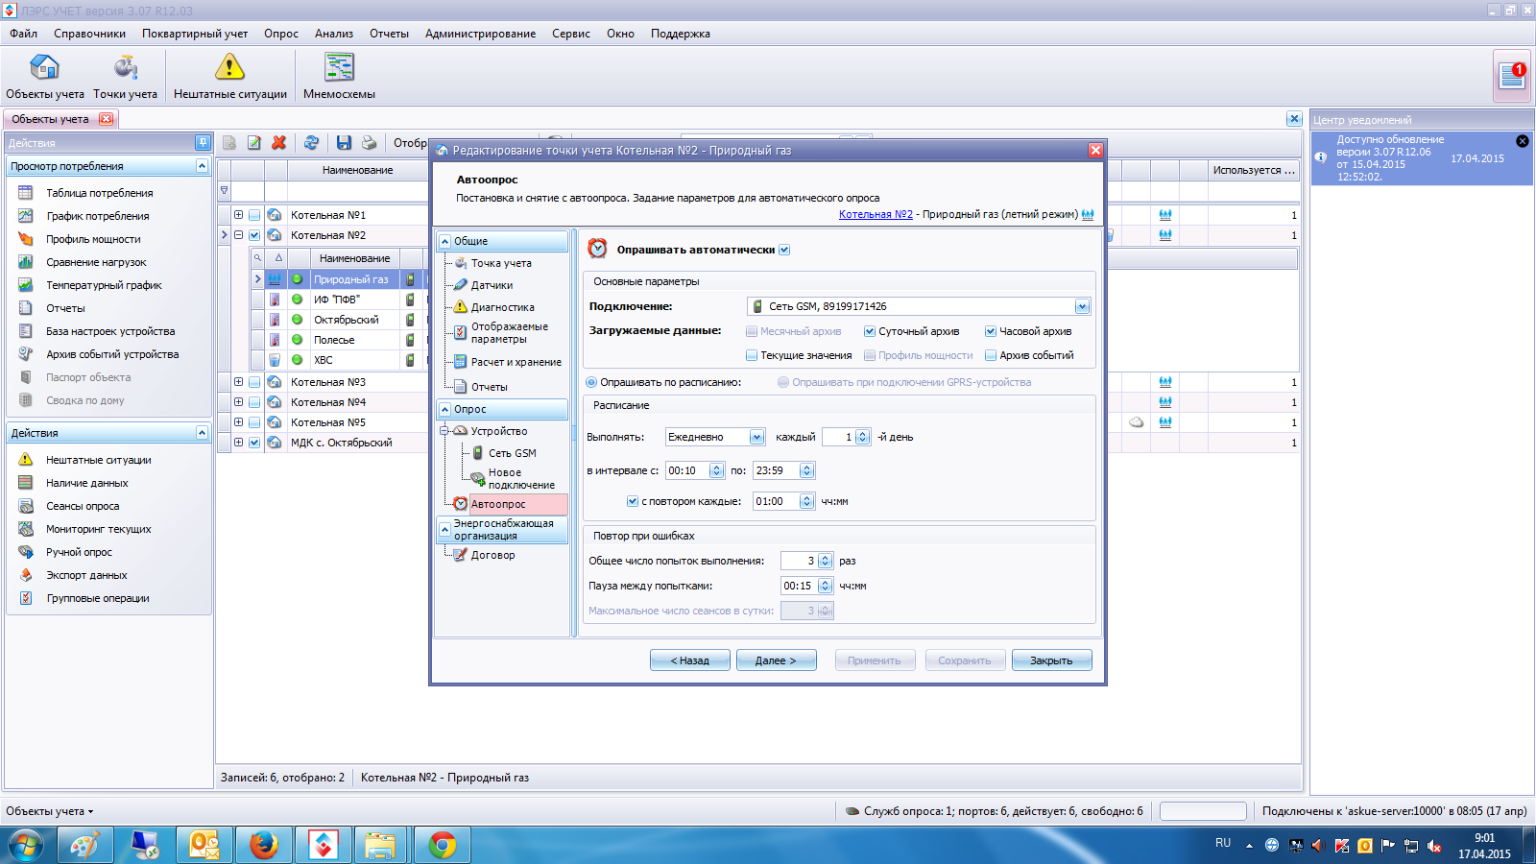Toggle с повтором каждые checkbox
The width and height of the screenshot is (1536, 864).
coord(633,501)
